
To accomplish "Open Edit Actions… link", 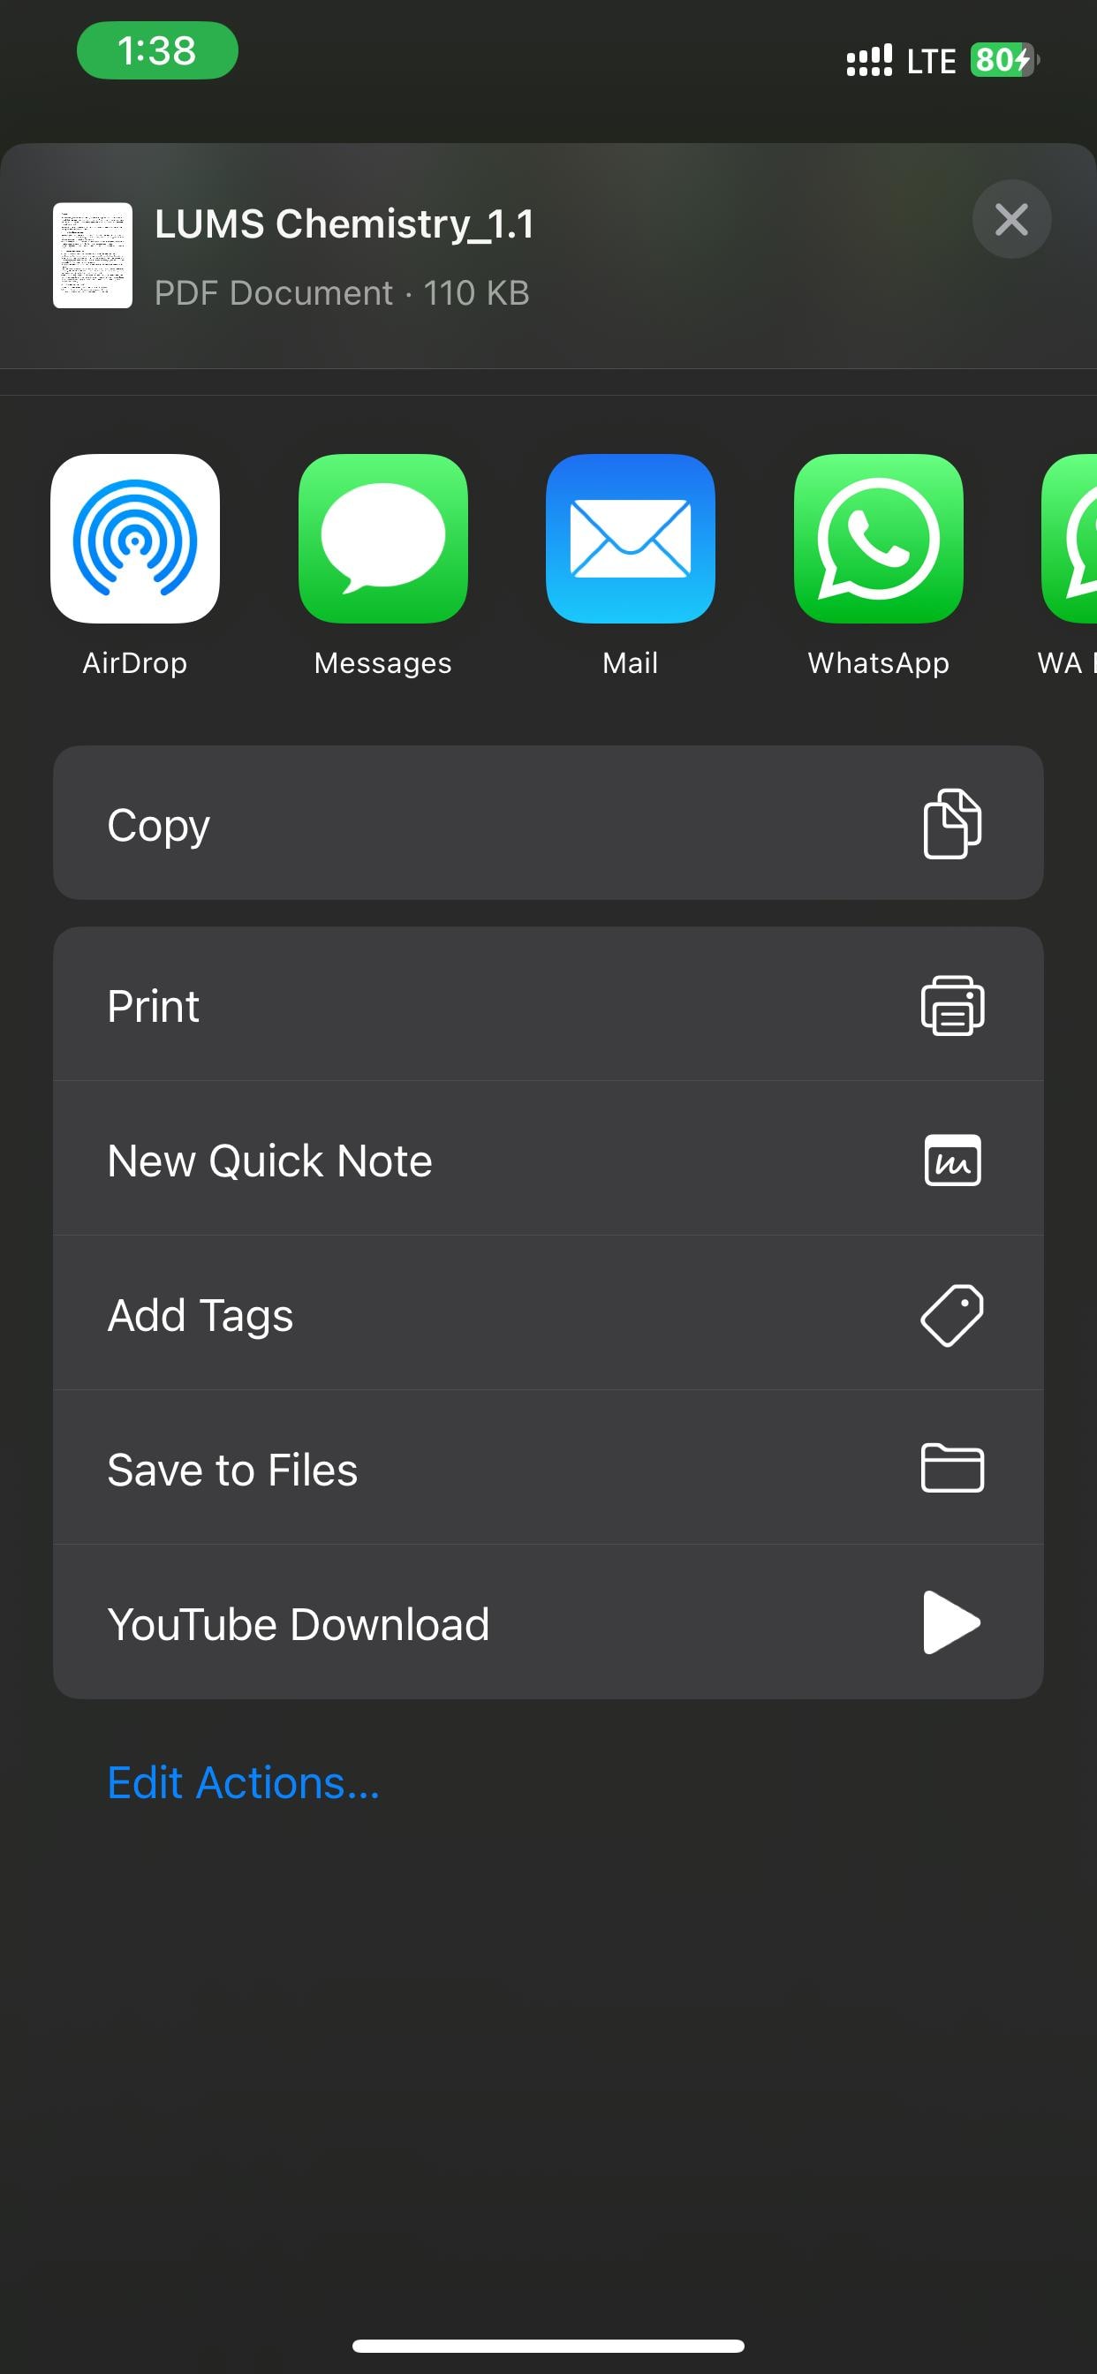I will tap(244, 1782).
